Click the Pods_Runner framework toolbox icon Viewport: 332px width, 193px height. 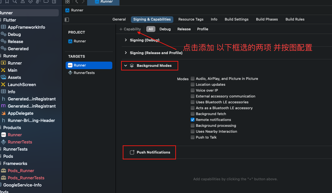(3, 171)
